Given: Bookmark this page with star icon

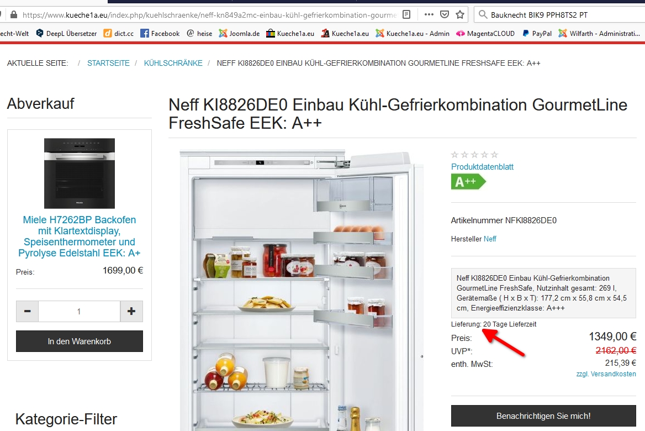Looking at the screenshot, I should point(460,15).
